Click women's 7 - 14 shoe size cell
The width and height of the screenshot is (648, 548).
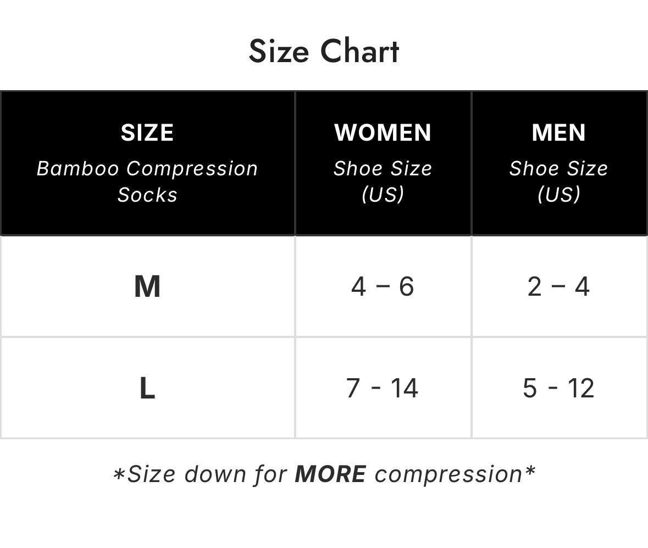(x=383, y=388)
